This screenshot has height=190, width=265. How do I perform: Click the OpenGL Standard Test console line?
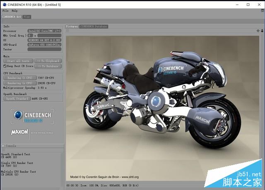click(16, 154)
